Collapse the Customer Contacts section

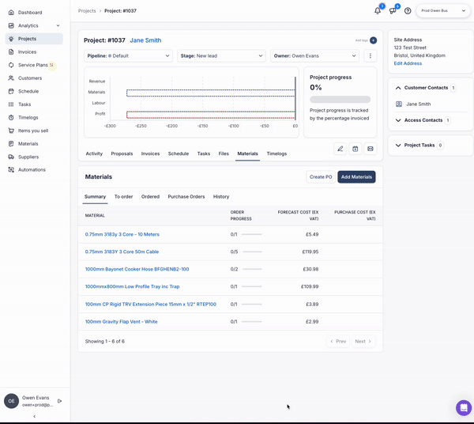(398, 88)
